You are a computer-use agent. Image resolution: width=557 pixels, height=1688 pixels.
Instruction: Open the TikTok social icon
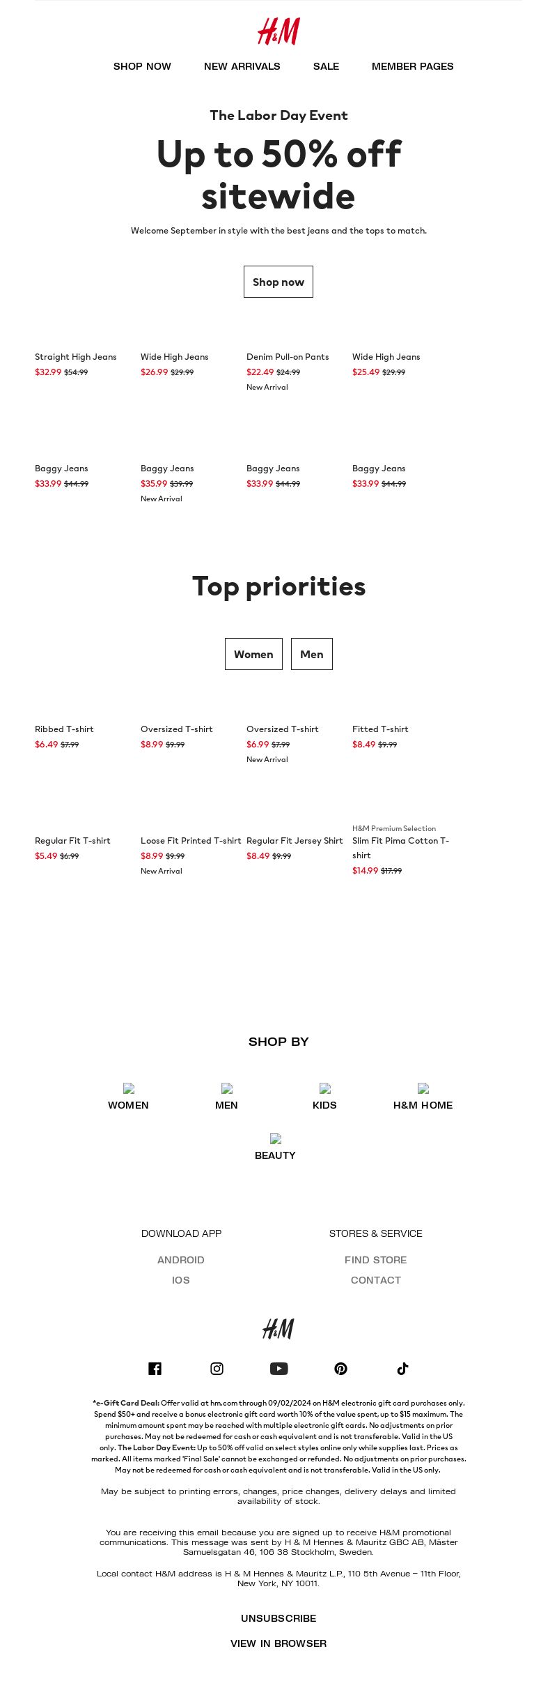coord(402,1369)
